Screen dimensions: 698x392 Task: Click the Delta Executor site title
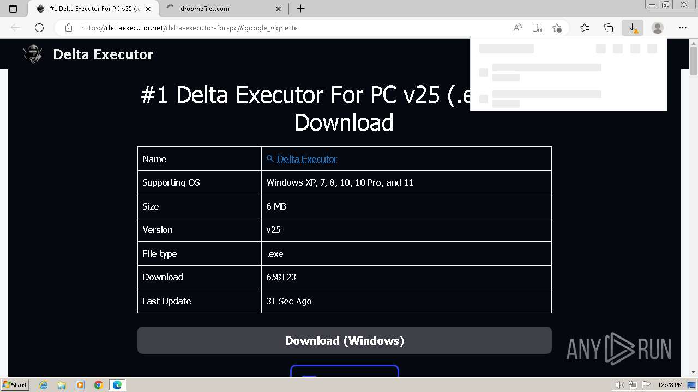pos(103,54)
